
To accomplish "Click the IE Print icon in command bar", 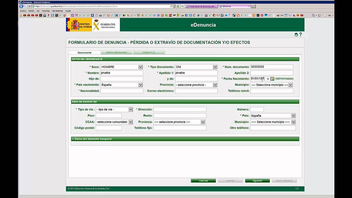I will tap(329, 15).
